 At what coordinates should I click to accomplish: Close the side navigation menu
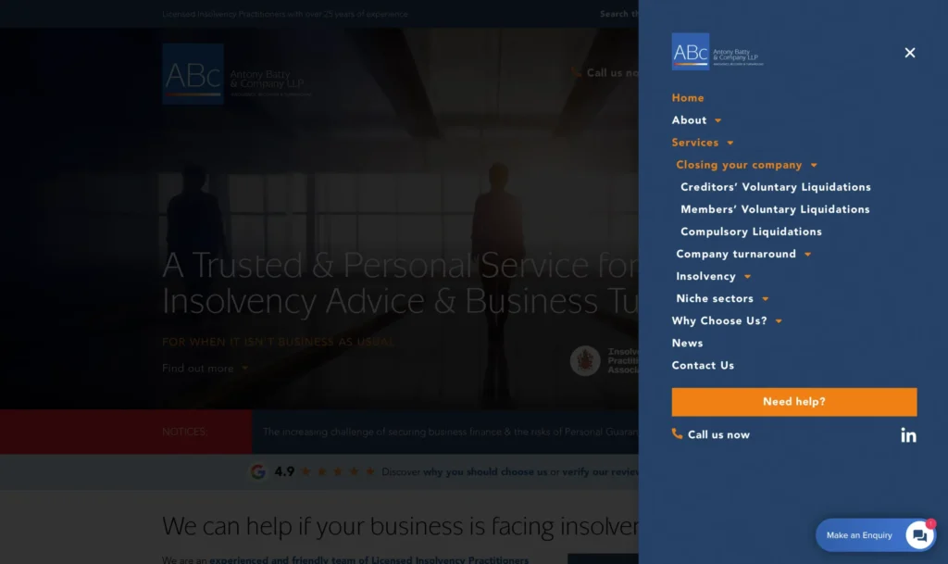[x=909, y=53]
